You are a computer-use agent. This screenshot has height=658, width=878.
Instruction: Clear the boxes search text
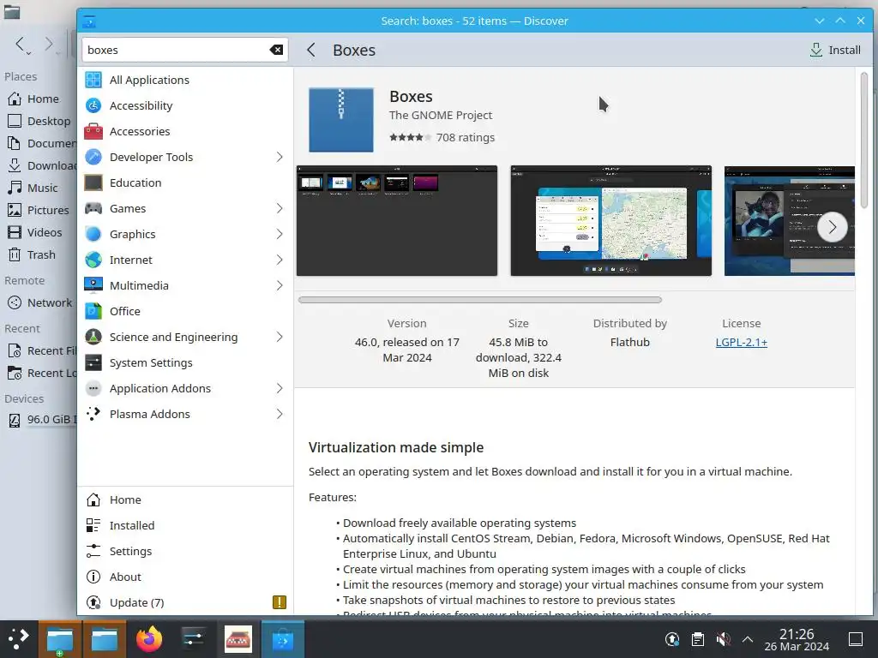[x=276, y=50]
